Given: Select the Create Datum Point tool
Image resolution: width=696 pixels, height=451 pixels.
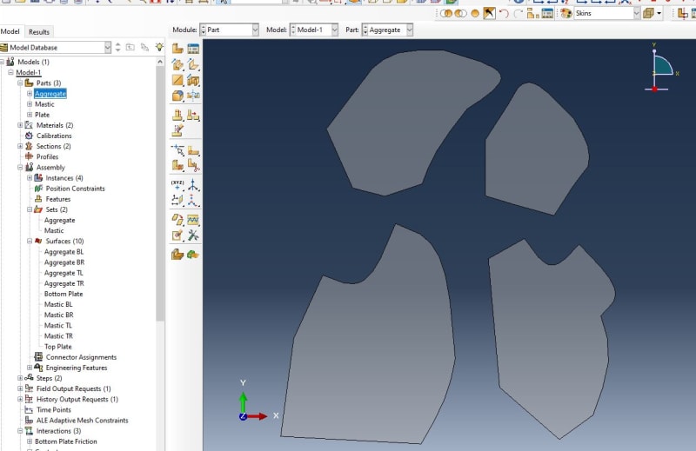Looking at the screenshot, I should pyautogui.click(x=177, y=185).
